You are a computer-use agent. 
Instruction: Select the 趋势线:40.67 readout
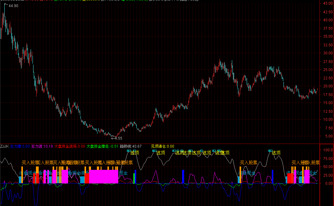[131, 146]
